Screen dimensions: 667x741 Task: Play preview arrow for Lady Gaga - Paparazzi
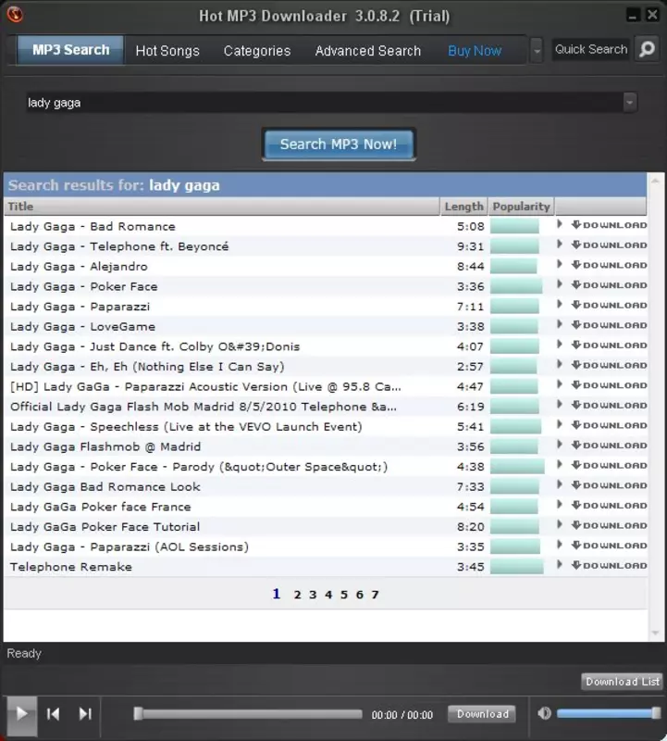pos(560,305)
